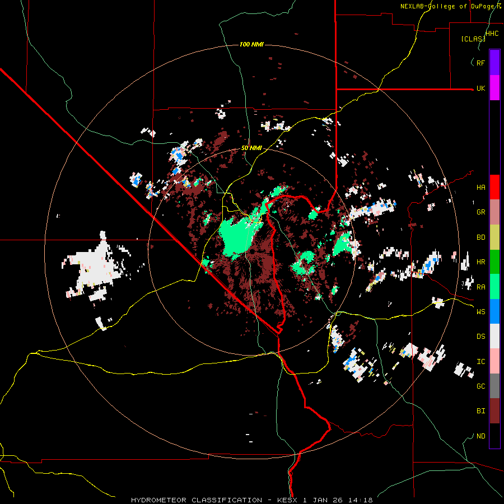
Task: Click the RA light green legend swatch
Action: click(x=494, y=287)
